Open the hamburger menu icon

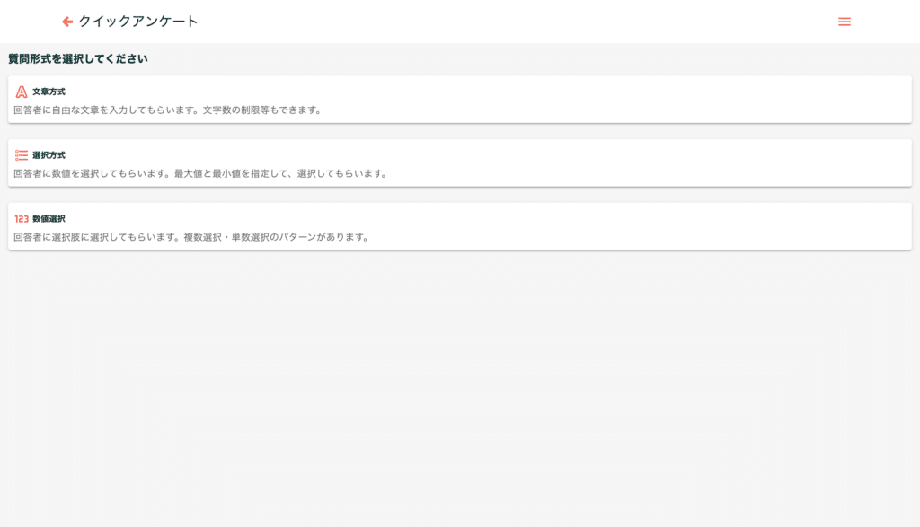(845, 22)
